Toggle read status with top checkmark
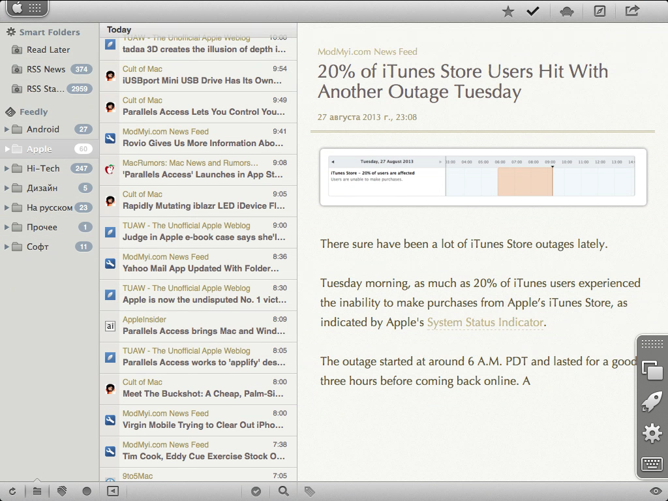The image size is (668, 501). click(533, 11)
